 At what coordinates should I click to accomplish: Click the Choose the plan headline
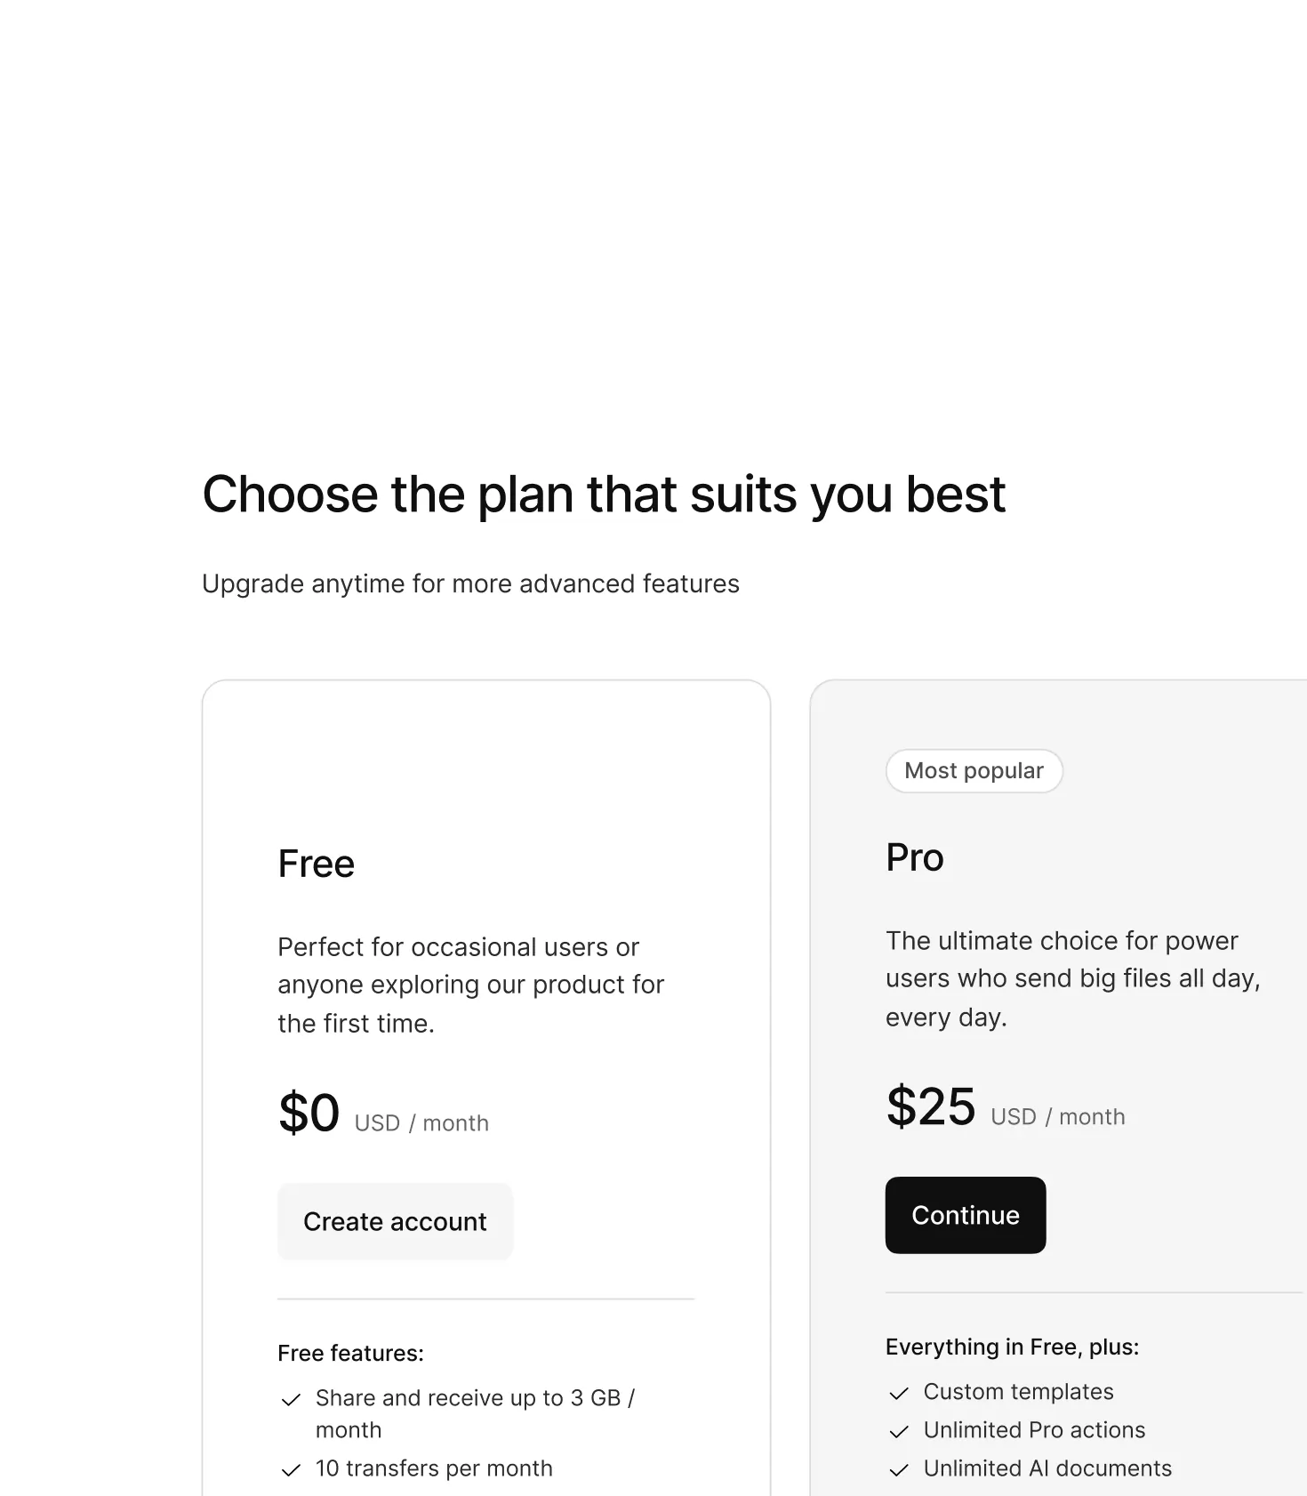point(605,495)
